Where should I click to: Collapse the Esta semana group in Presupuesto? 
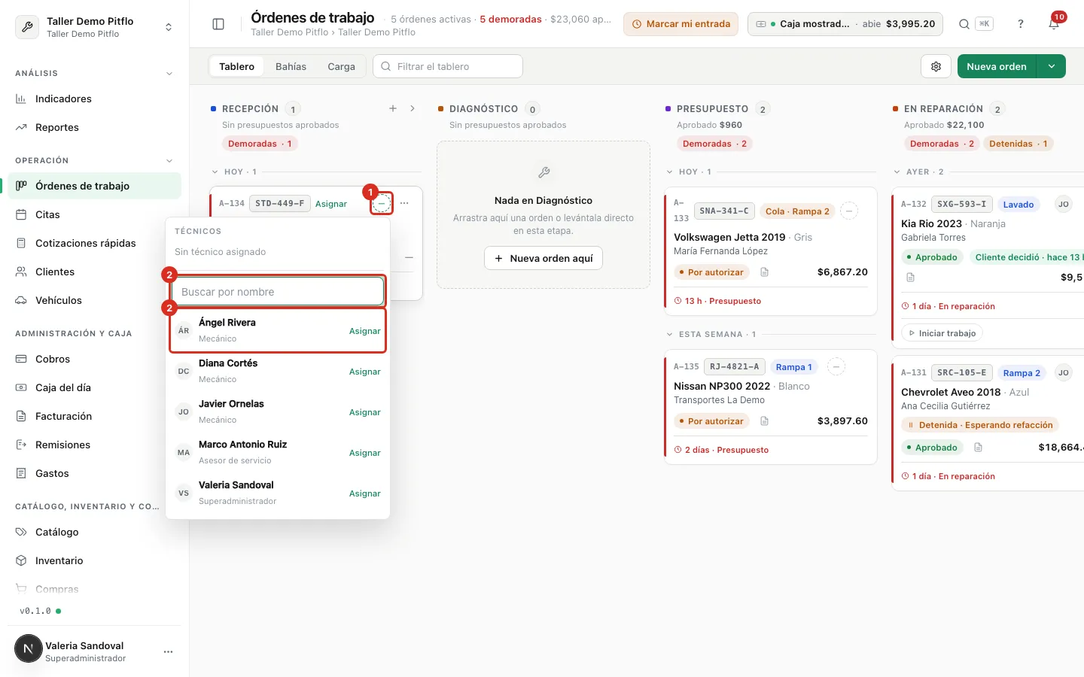pos(670,334)
